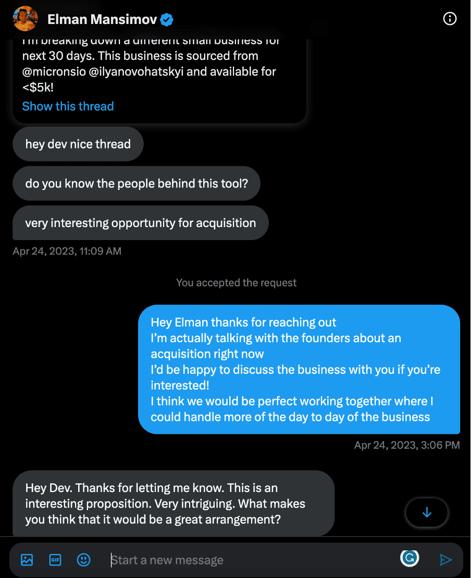Click Elman Mansimov's profile avatar

(25, 19)
